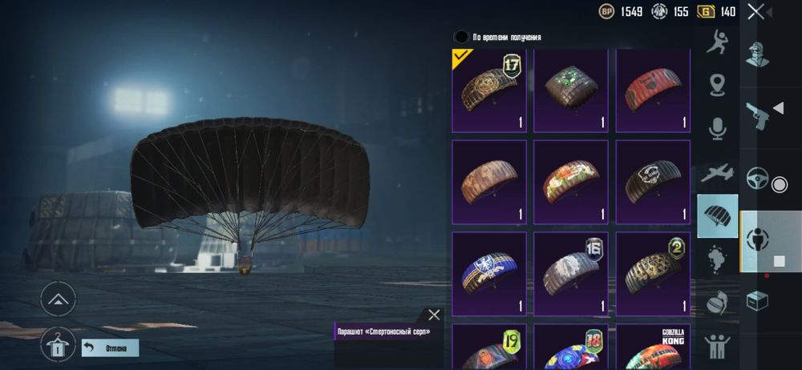Select the parachute category tab
Viewport: 802px width, 370px height.
pos(718,216)
